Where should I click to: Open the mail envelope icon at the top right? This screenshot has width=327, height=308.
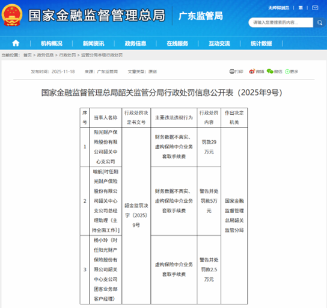(315, 8)
